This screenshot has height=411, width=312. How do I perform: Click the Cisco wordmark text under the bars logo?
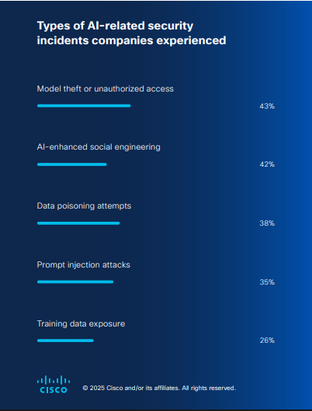tap(54, 390)
